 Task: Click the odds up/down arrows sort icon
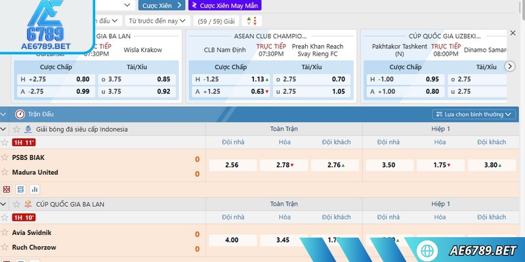(x=251, y=21)
